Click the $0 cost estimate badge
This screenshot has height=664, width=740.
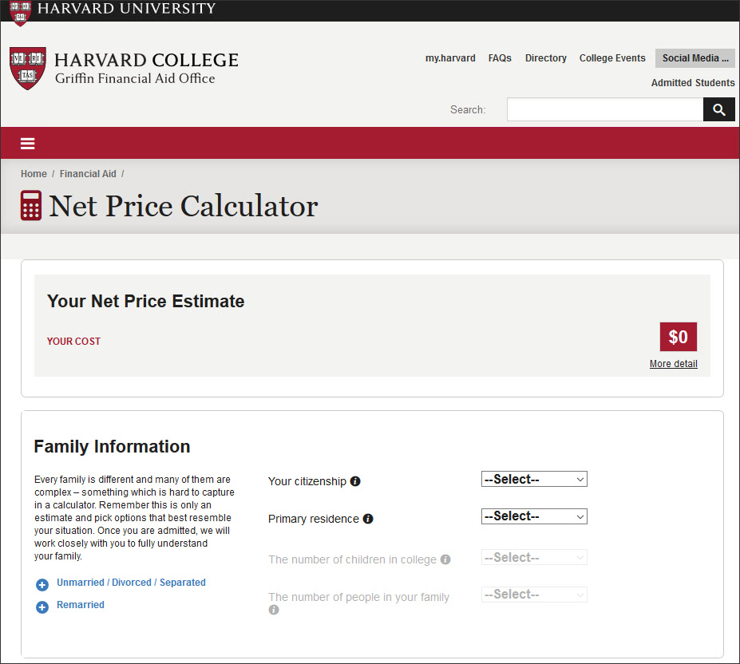pyautogui.click(x=678, y=337)
